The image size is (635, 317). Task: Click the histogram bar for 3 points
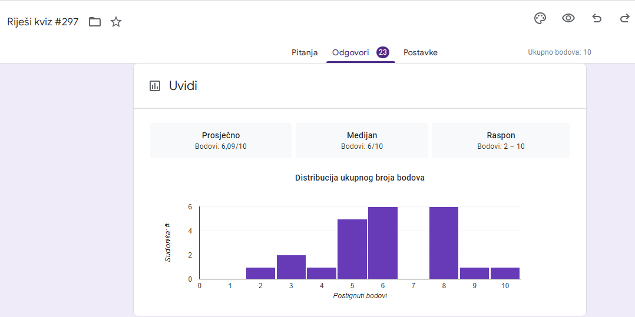[291, 267]
